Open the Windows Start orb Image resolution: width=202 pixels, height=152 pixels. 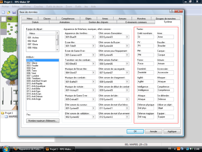6,149
